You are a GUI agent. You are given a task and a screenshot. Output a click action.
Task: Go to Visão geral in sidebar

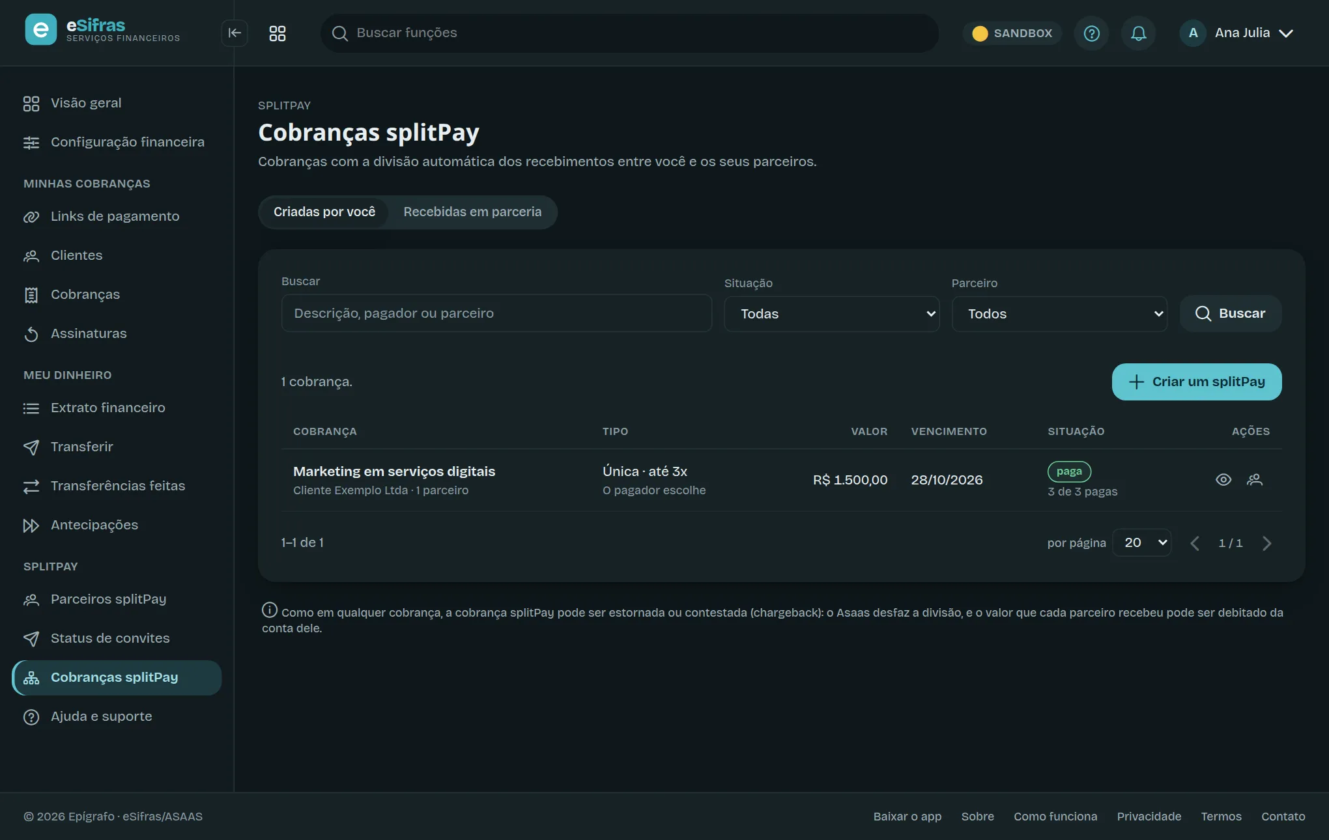[117, 103]
